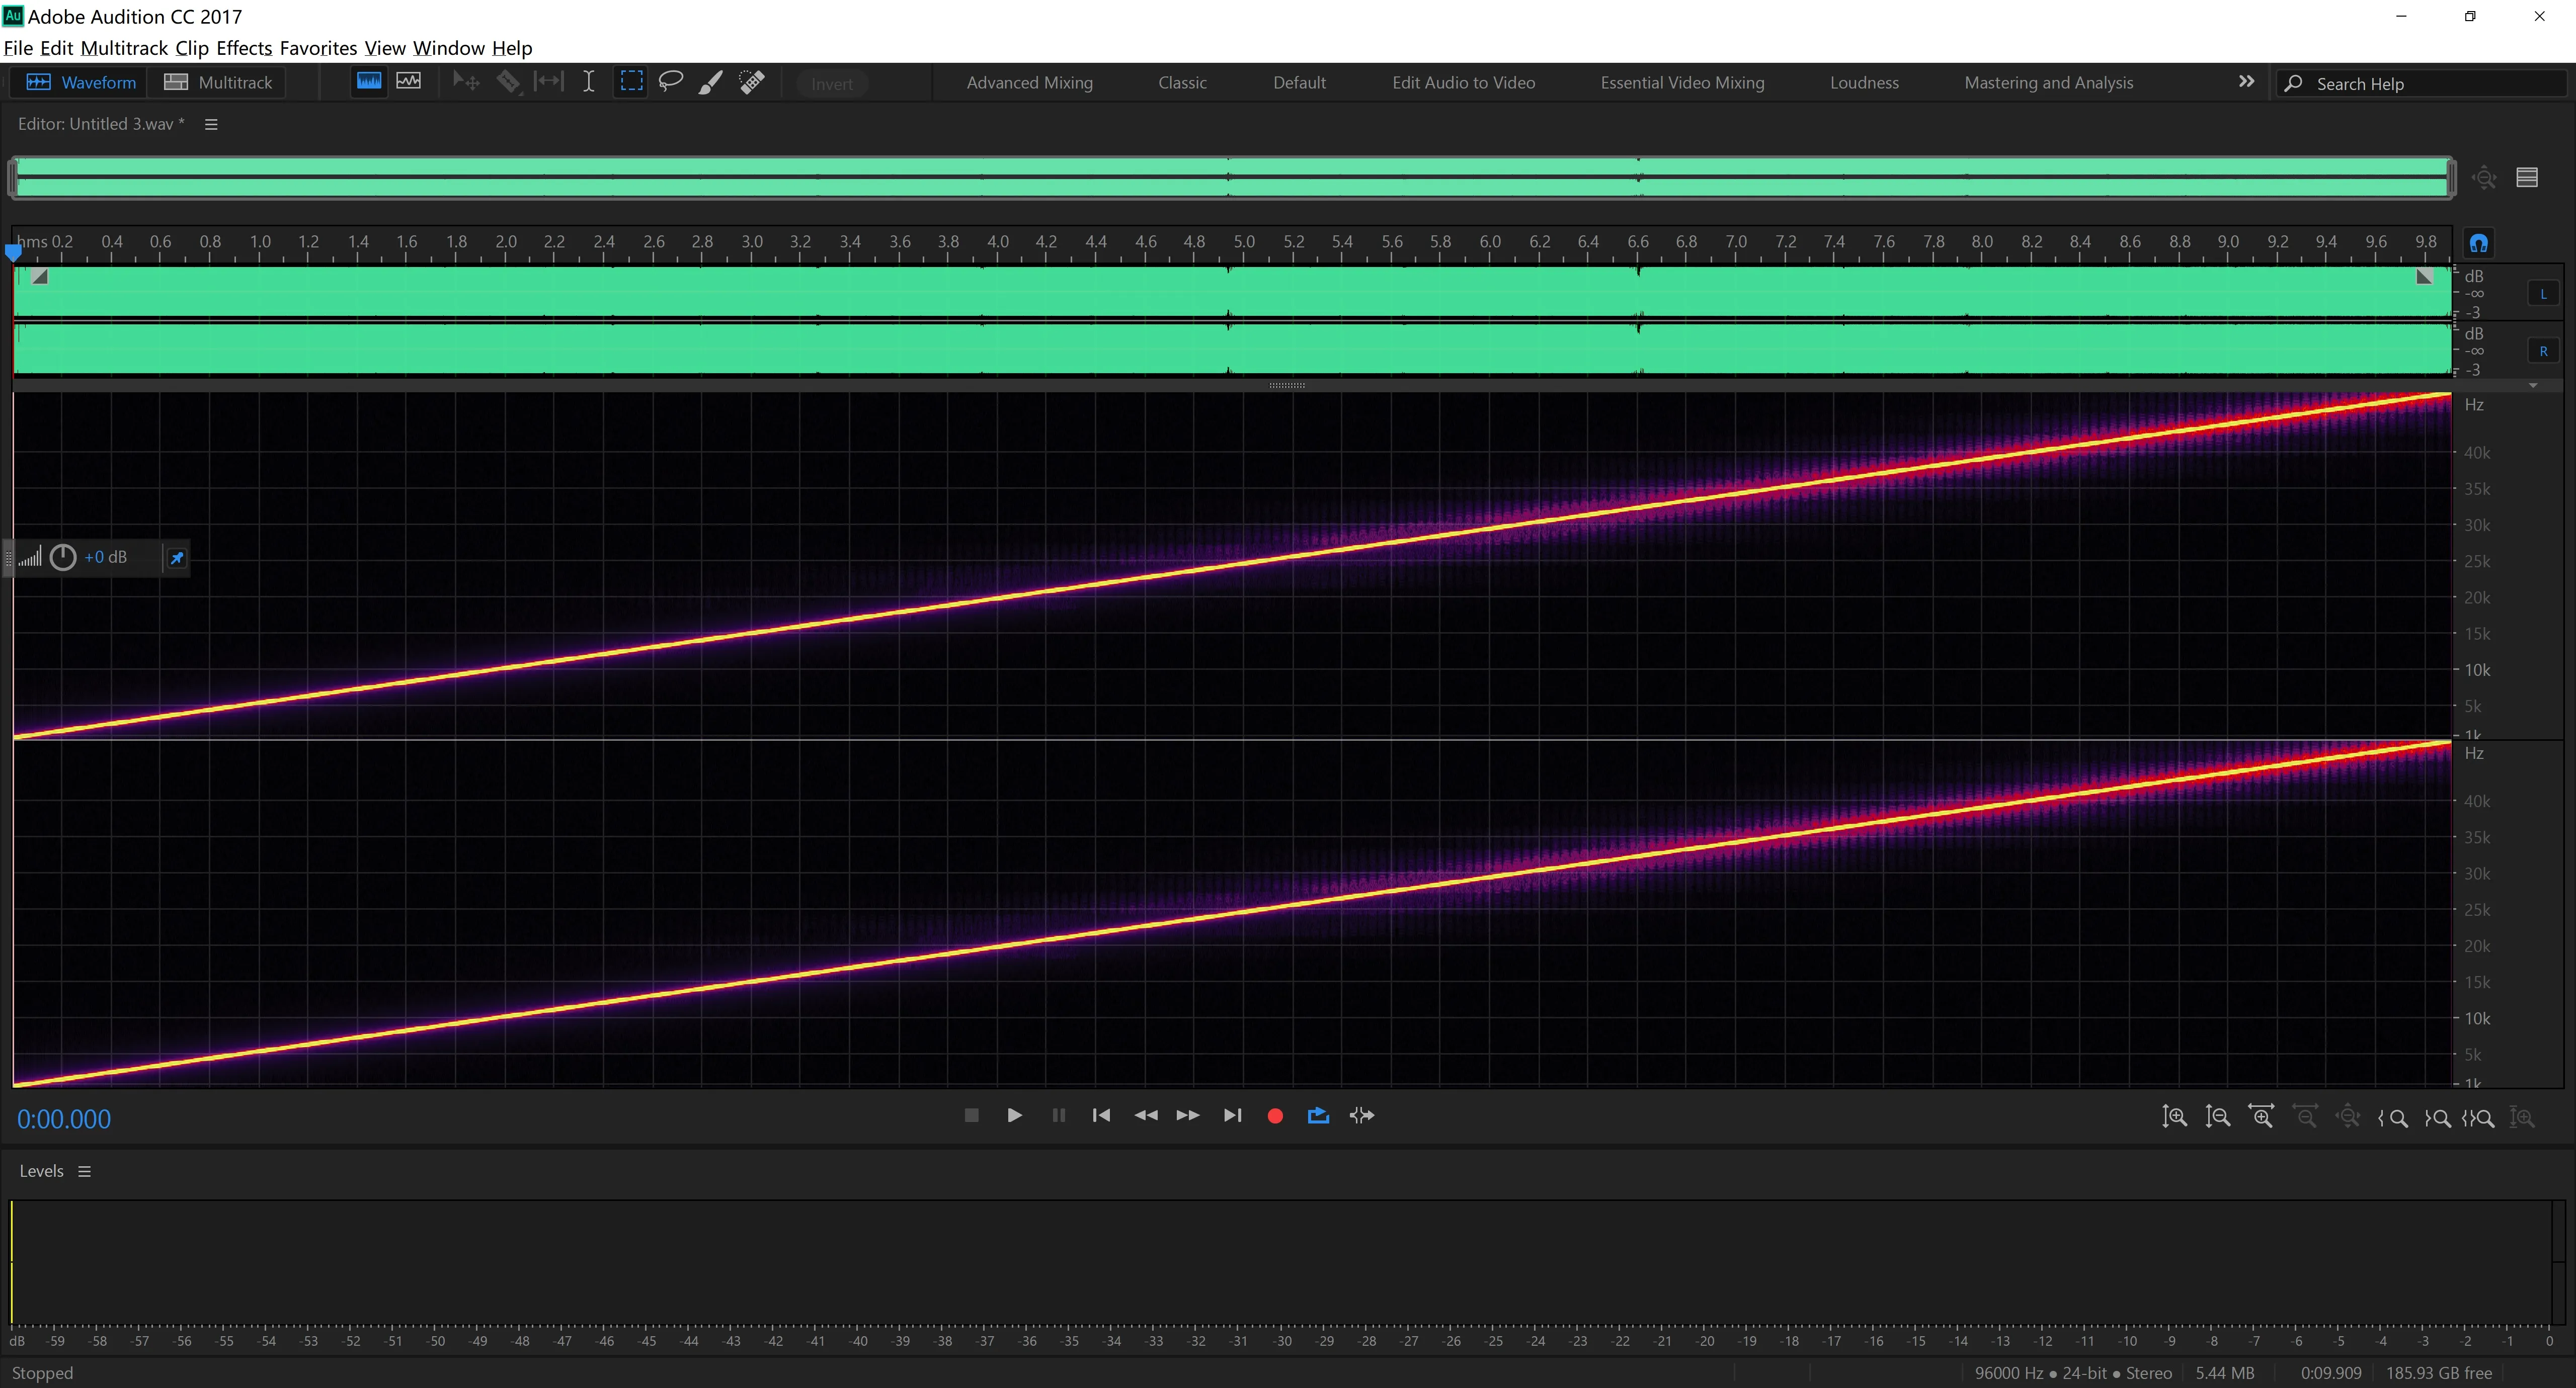Click the Invert button

(x=832, y=84)
